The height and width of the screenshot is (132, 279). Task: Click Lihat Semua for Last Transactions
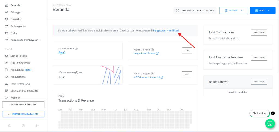[x=259, y=33]
